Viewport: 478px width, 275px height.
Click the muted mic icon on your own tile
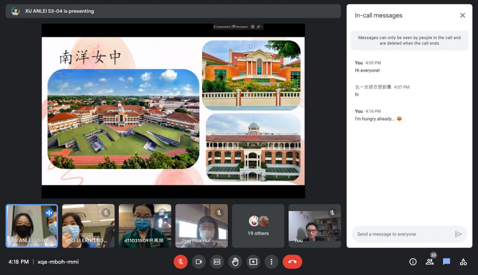coord(332,212)
